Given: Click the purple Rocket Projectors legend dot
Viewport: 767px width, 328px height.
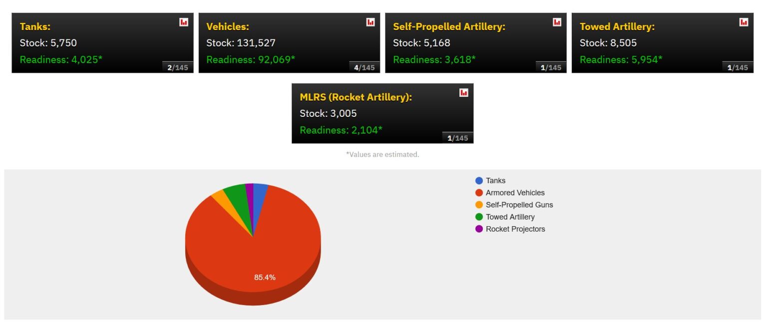Looking at the screenshot, I should tap(478, 229).
